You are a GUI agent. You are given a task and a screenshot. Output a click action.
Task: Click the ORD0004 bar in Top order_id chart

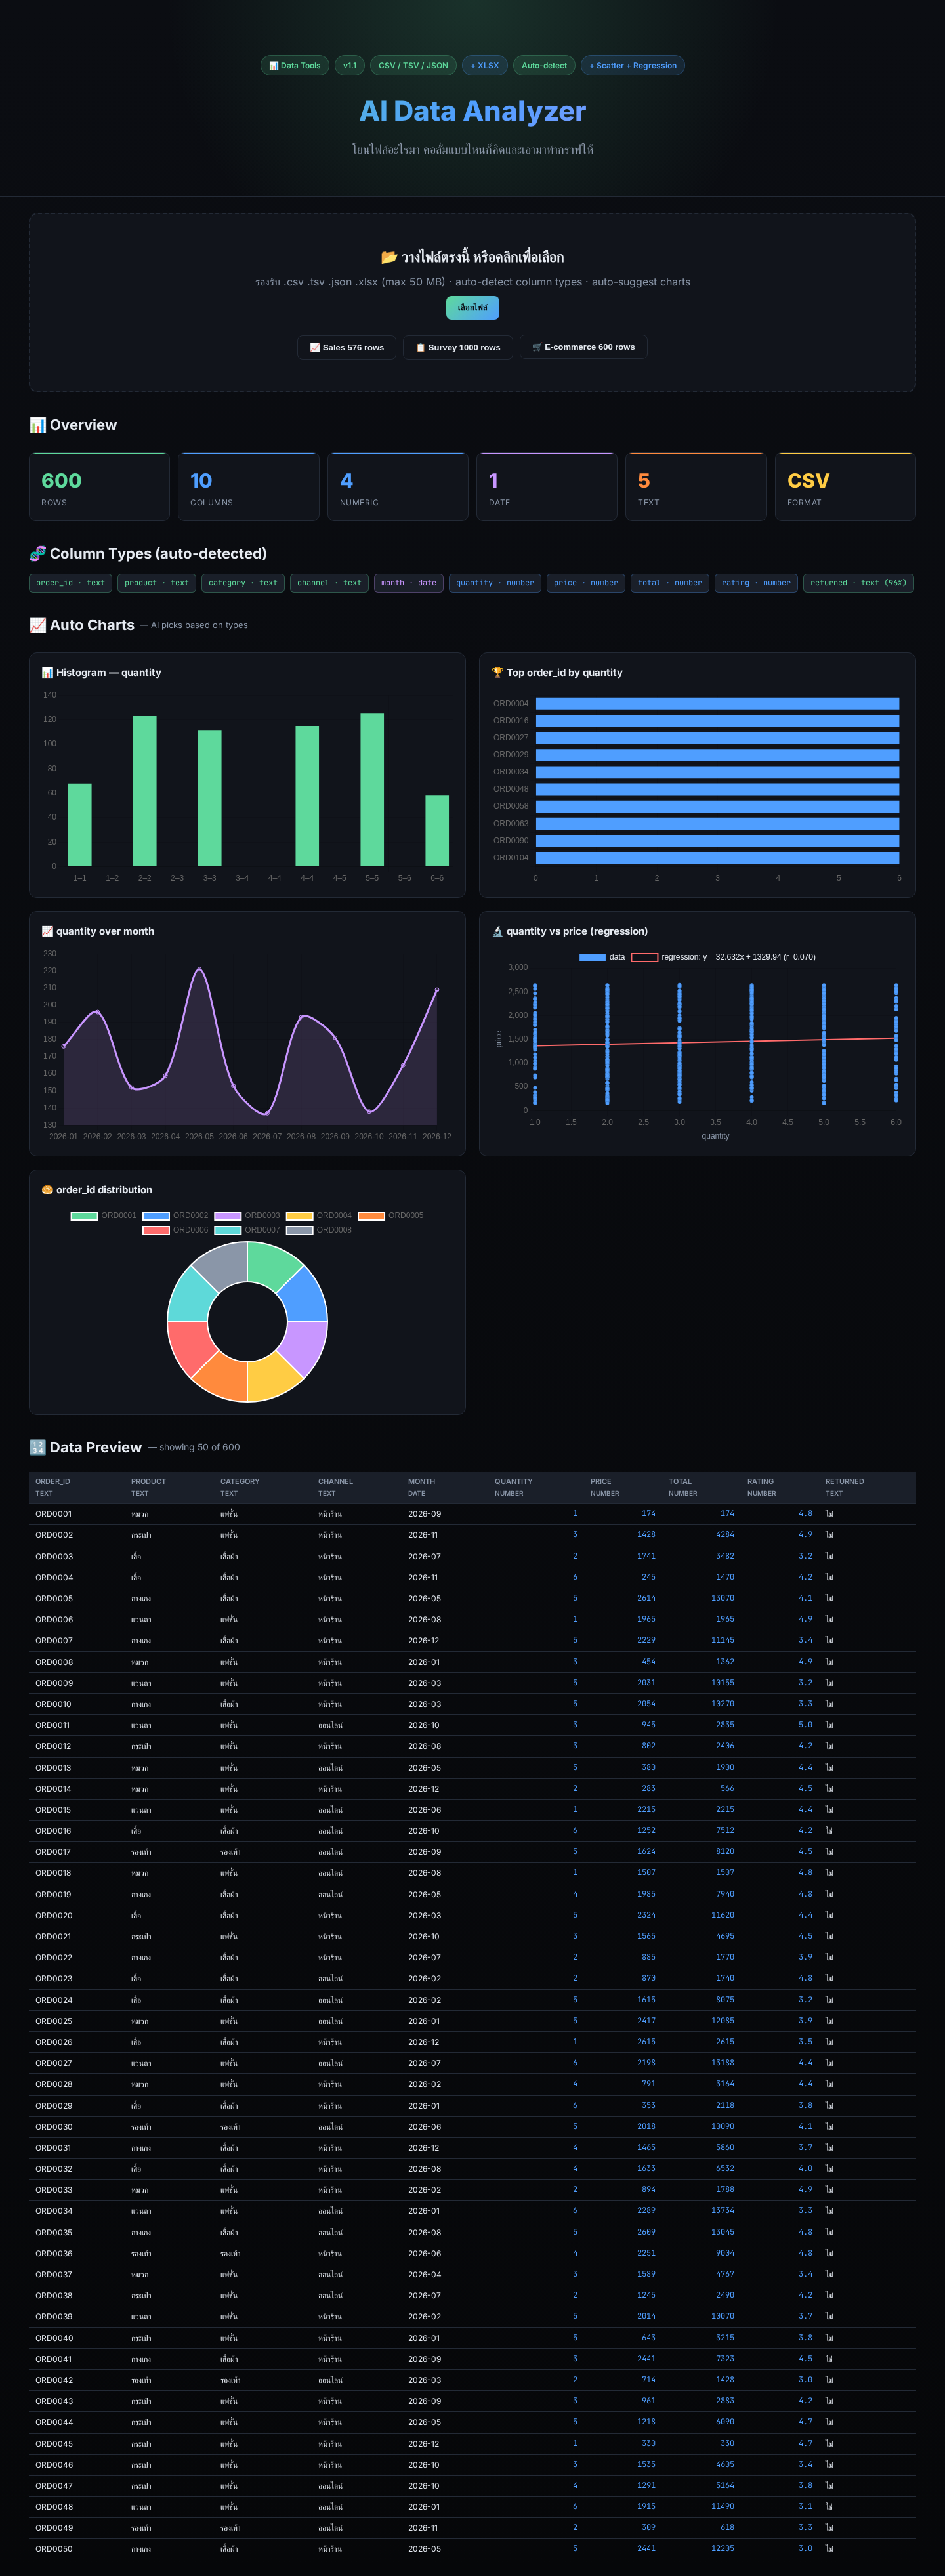point(717,704)
